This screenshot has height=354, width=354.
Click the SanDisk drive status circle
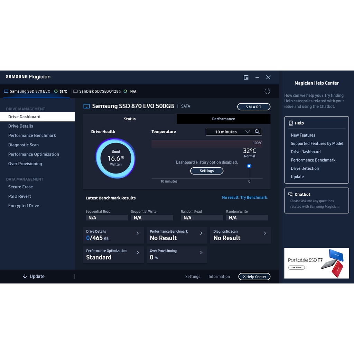pyautogui.click(x=125, y=91)
